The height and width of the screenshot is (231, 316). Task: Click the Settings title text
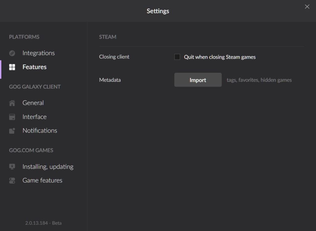click(158, 11)
